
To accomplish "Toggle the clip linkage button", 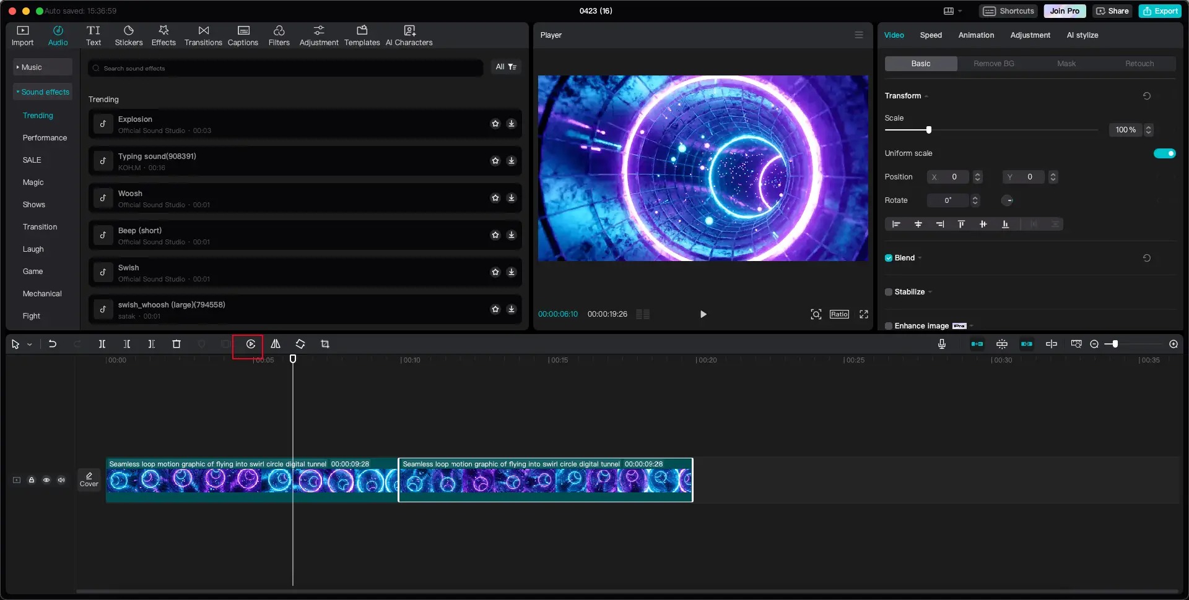I will click(x=1027, y=344).
